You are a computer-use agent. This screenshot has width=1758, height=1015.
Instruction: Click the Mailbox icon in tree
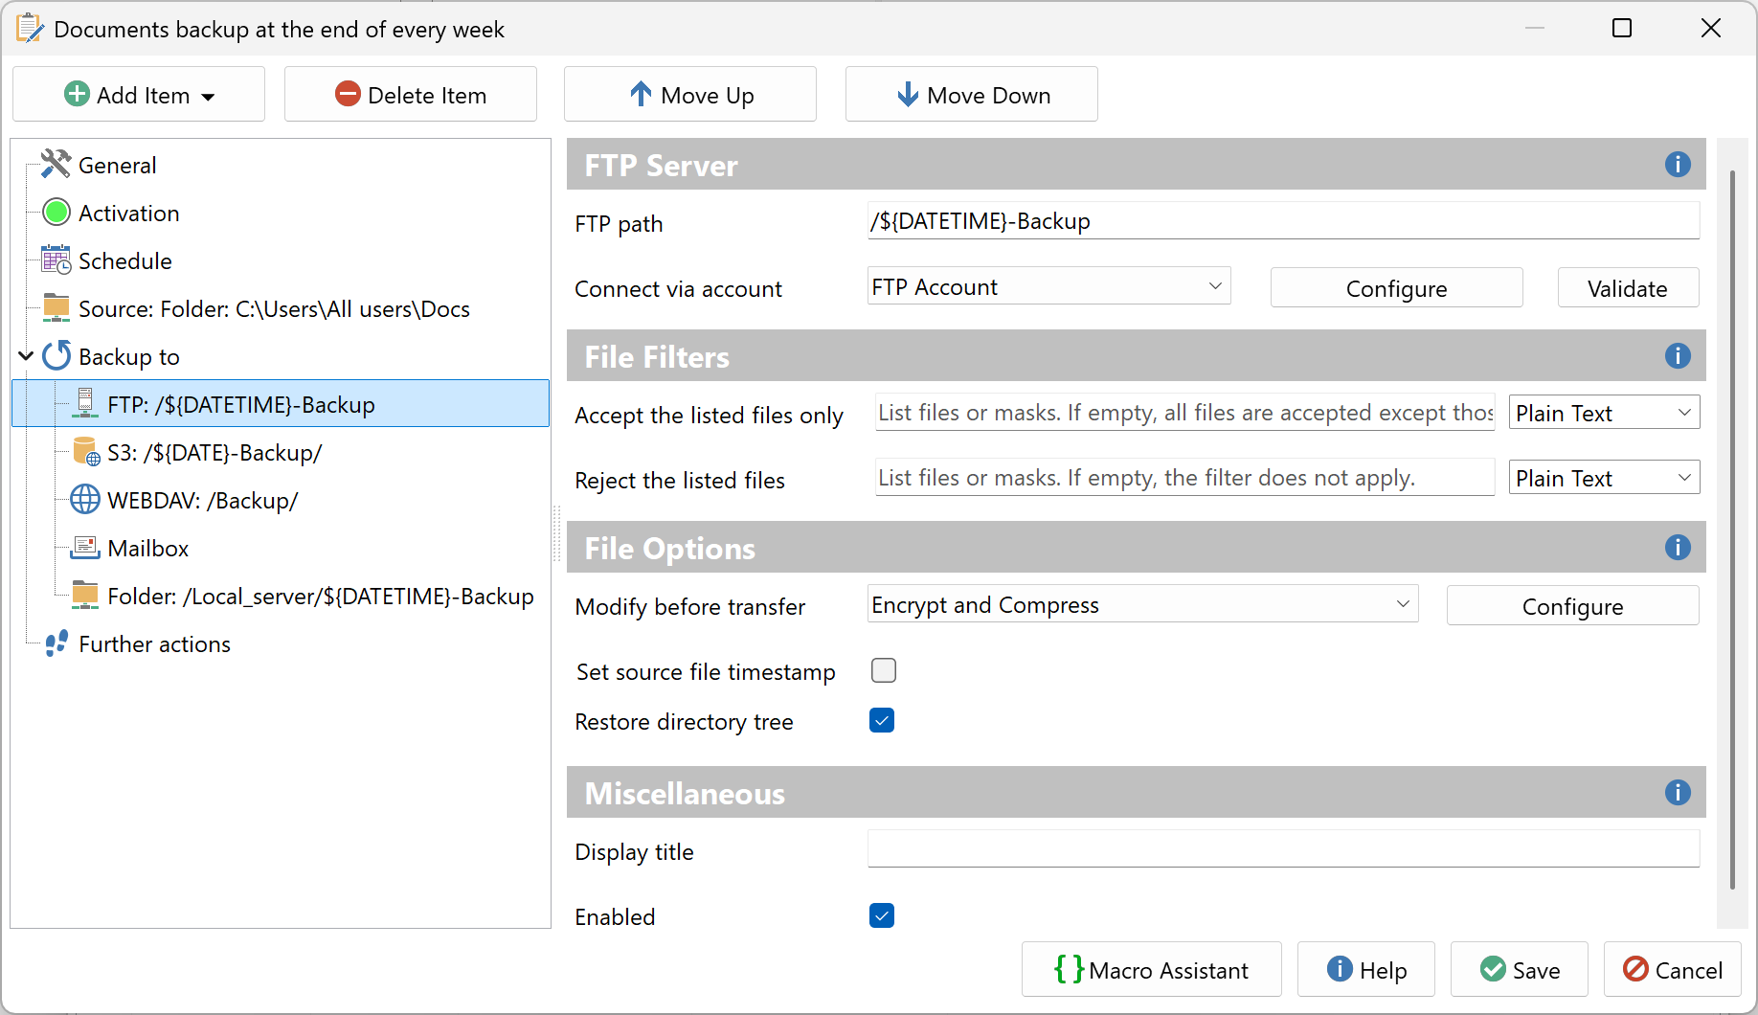85,548
